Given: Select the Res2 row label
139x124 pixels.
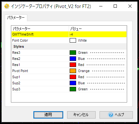Looking at the screenshot, I should (x=16, y=59).
